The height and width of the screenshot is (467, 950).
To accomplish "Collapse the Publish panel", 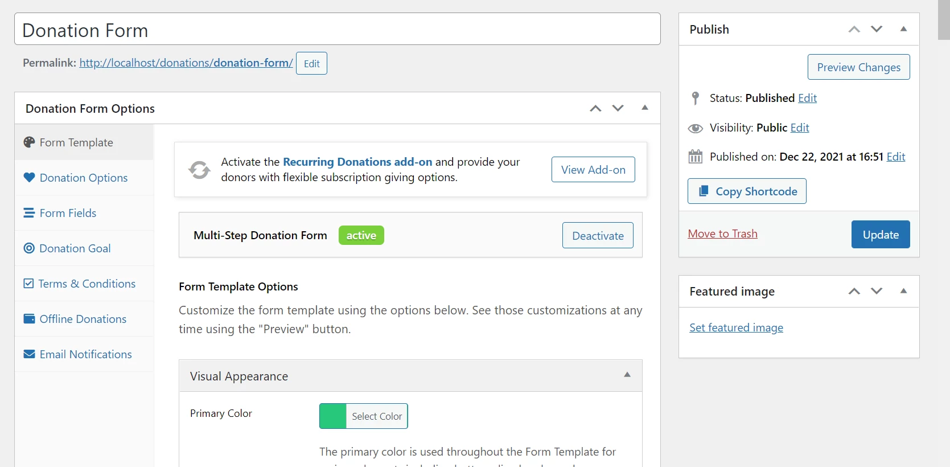I will tap(903, 29).
